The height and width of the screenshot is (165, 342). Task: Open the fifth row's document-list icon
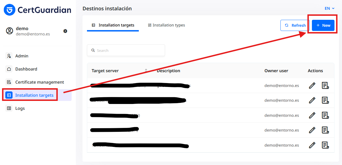325,145
